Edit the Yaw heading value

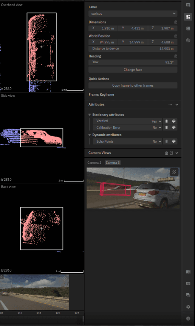pos(133,62)
